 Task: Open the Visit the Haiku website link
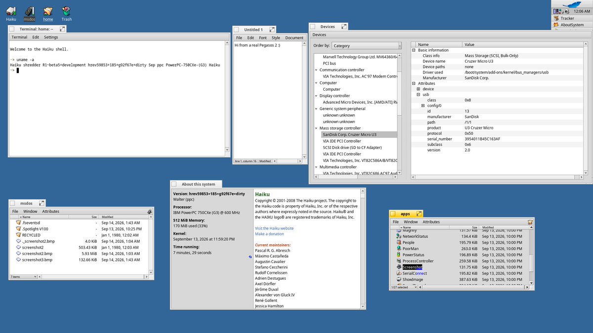pyautogui.click(x=274, y=228)
